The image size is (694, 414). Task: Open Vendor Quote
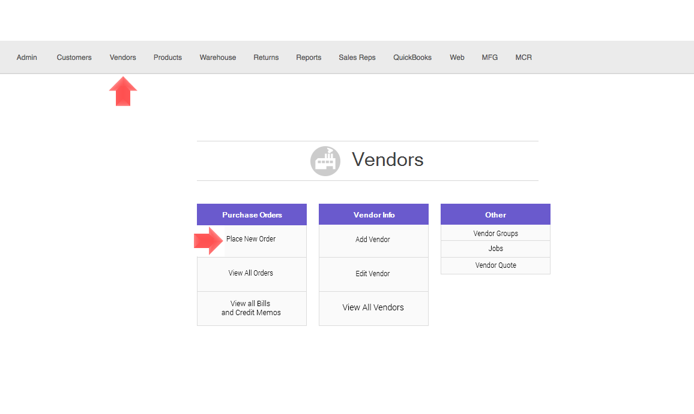pos(495,265)
